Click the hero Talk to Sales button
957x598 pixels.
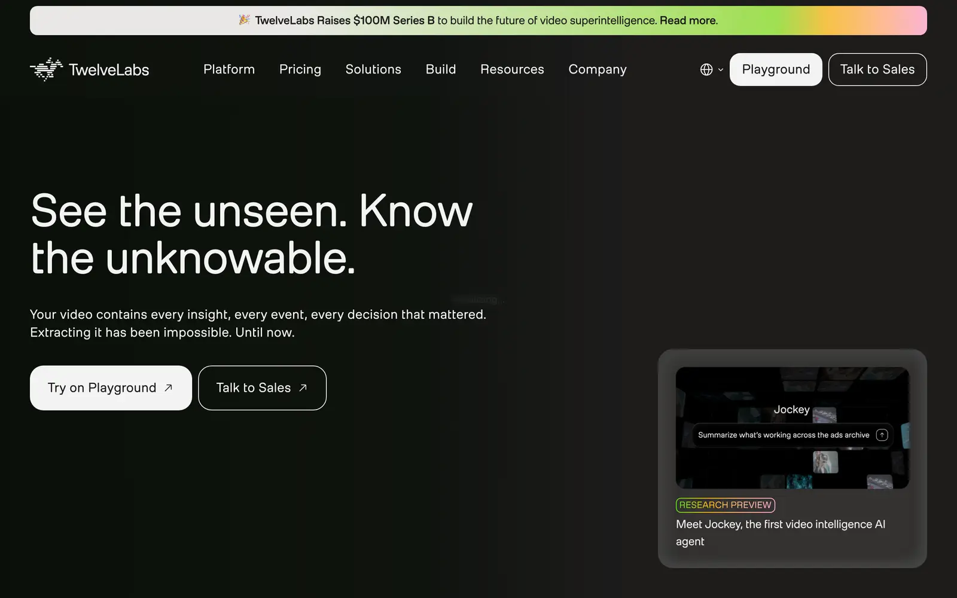pos(262,388)
